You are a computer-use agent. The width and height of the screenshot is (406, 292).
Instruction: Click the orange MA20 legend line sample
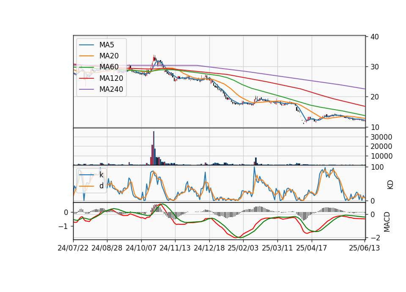tap(86, 56)
